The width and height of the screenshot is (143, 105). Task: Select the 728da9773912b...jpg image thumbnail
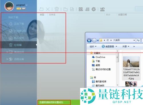click(x=131, y=62)
